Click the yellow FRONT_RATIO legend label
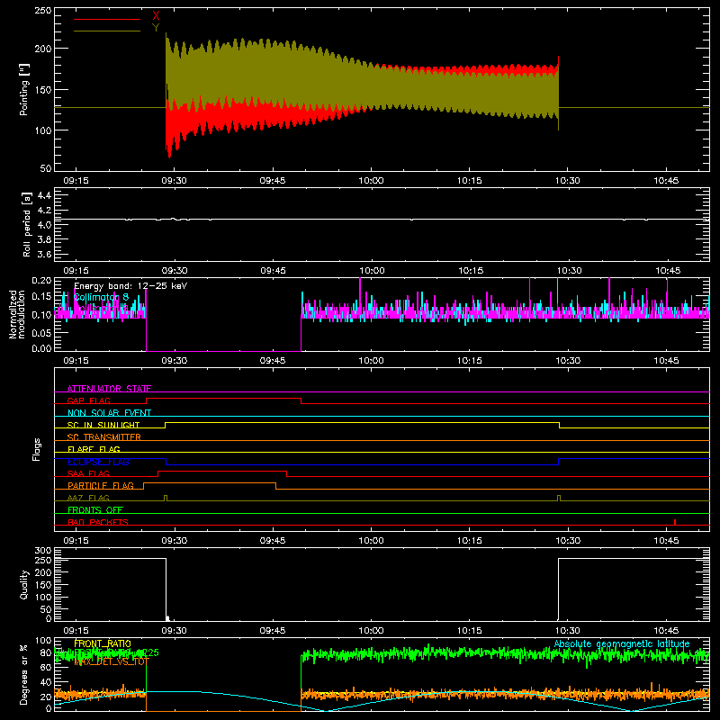The width and height of the screenshot is (720, 720). [x=103, y=643]
